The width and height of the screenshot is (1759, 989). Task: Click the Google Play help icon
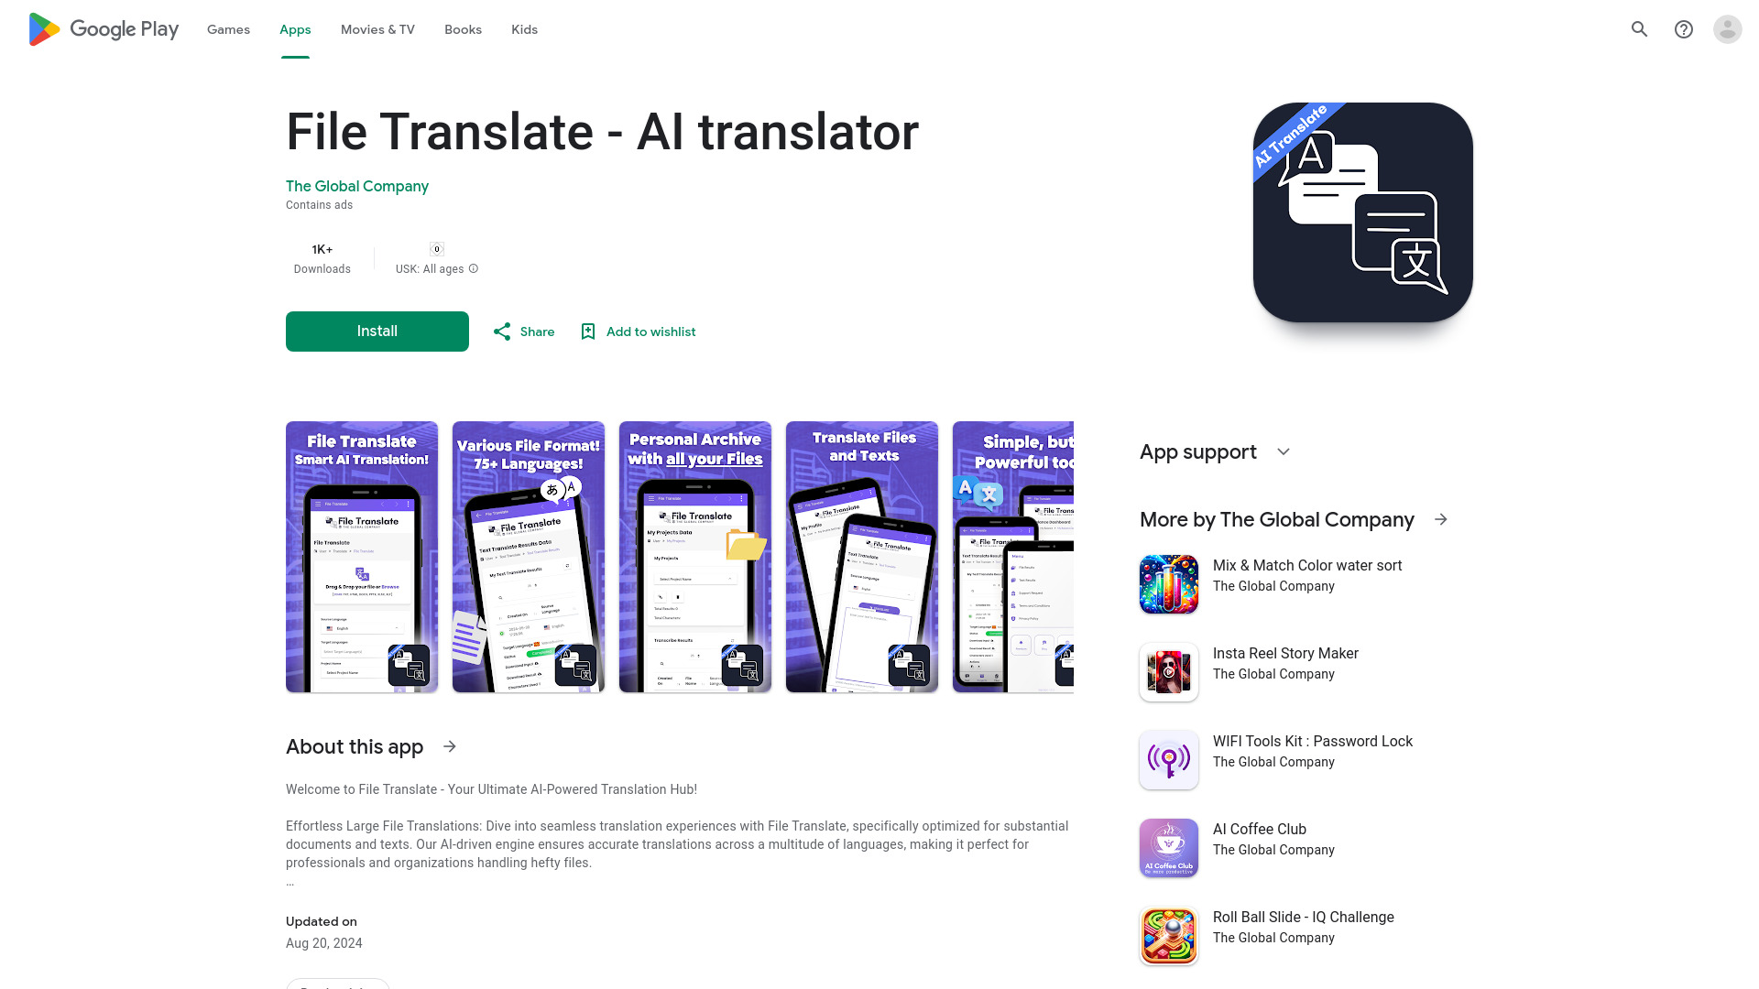[1684, 29]
